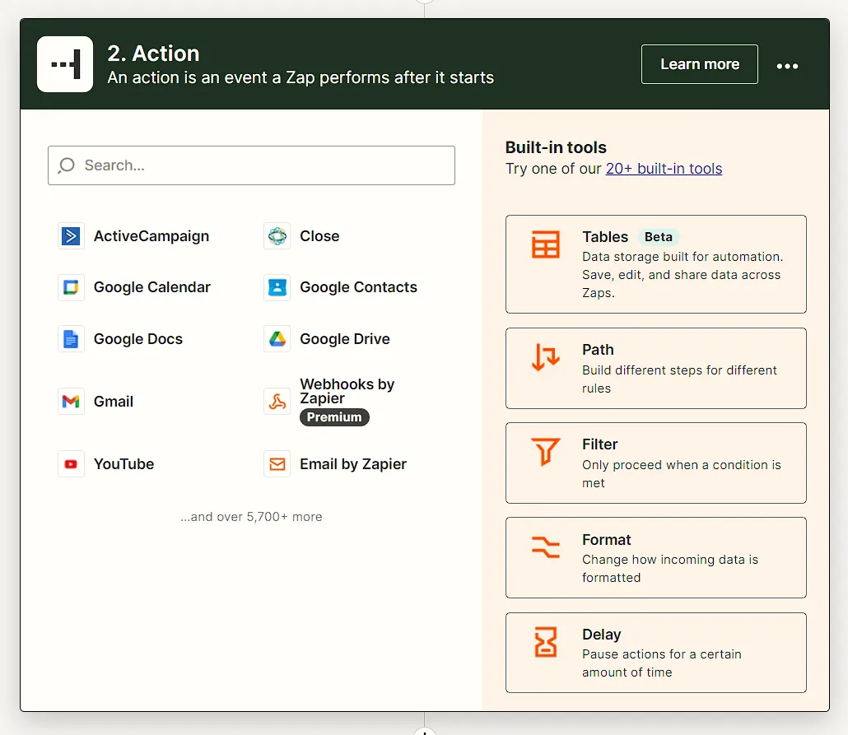Click the Google Drive label
This screenshot has width=848, height=735.
[x=344, y=339]
